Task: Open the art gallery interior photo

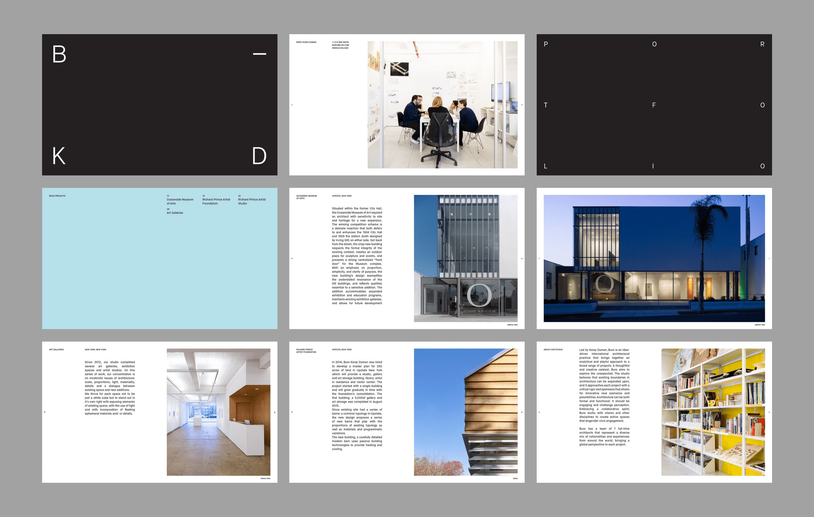Action: [218, 412]
